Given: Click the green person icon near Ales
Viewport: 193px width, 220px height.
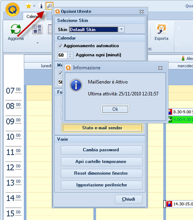Looking at the screenshot, I should pyautogui.click(x=183, y=59).
